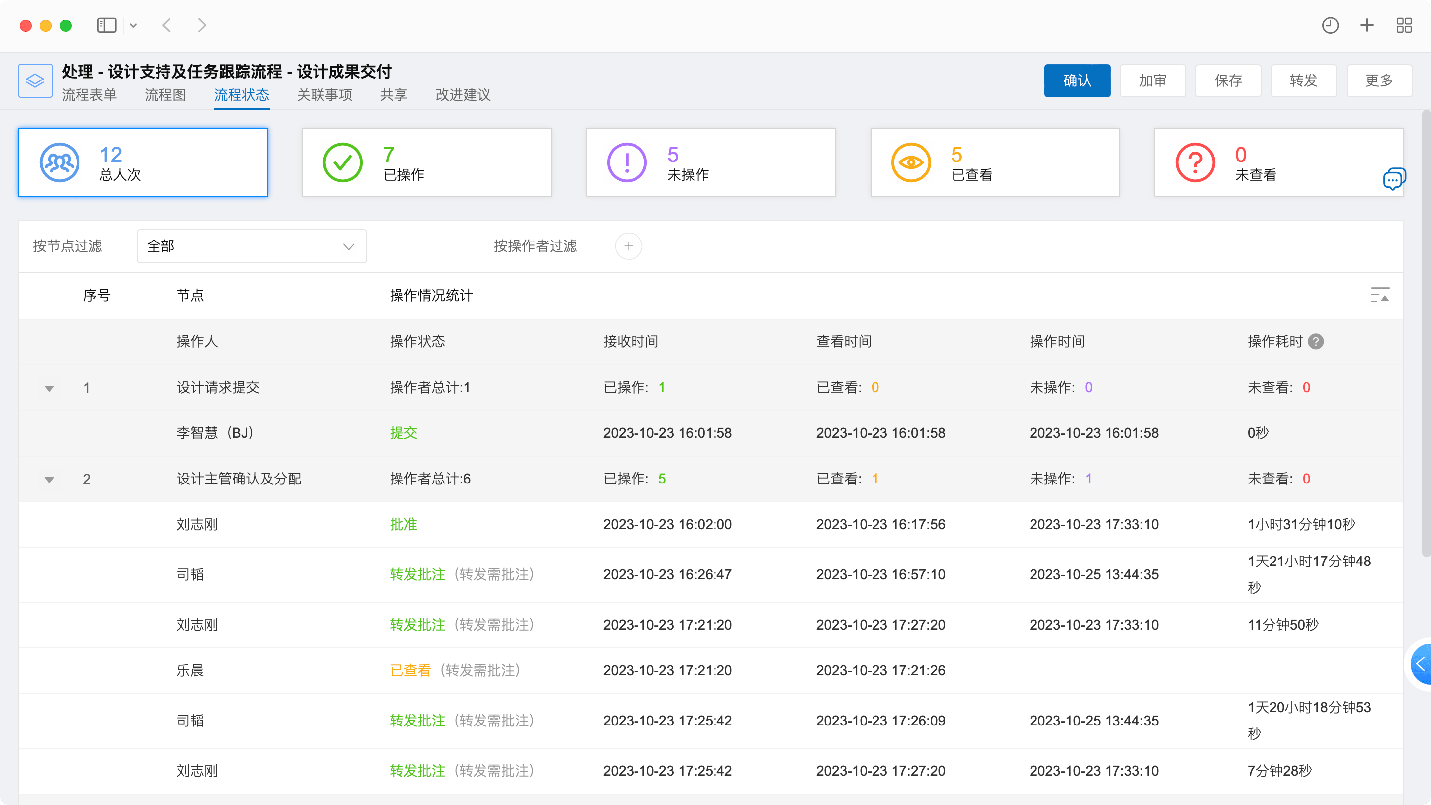
Task: Click the blue side panel arrow
Action: click(1422, 664)
